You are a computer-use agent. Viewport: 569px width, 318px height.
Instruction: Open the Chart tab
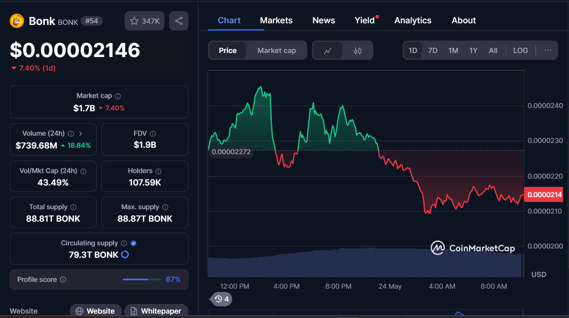coord(229,20)
